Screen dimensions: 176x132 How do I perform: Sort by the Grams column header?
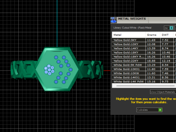pyautogui.click(x=153, y=35)
